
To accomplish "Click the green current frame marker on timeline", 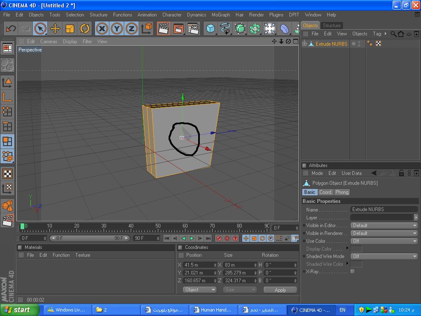I will click(x=23, y=226).
